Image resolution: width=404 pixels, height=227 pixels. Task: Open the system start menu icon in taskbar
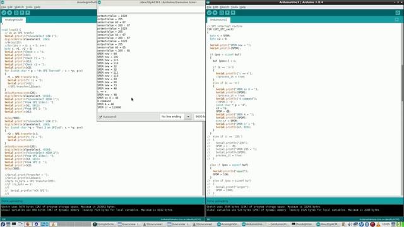[x=3, y=224]
